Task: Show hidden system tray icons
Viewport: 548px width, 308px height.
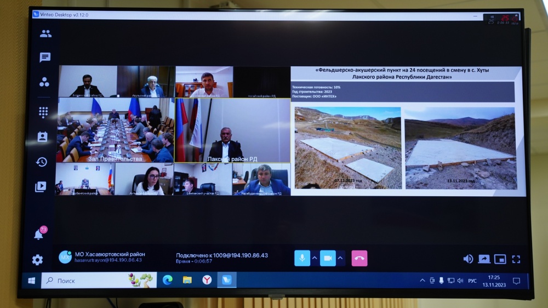Action: (422, 281)
